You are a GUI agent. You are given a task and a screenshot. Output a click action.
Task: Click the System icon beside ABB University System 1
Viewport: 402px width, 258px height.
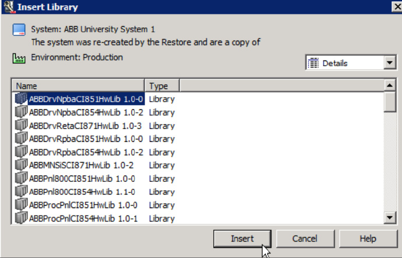pyautogui.click(x=19, y=30)
